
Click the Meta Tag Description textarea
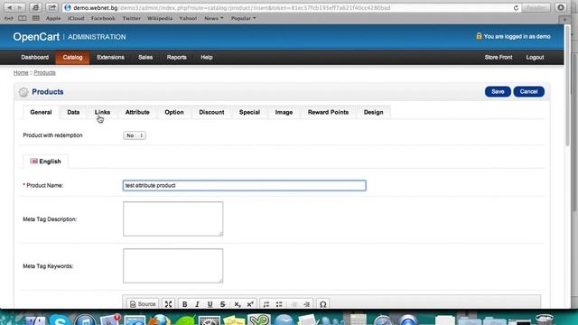172,218
